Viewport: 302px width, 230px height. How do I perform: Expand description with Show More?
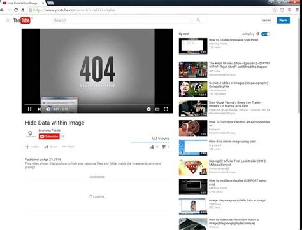tap(97, 177)
